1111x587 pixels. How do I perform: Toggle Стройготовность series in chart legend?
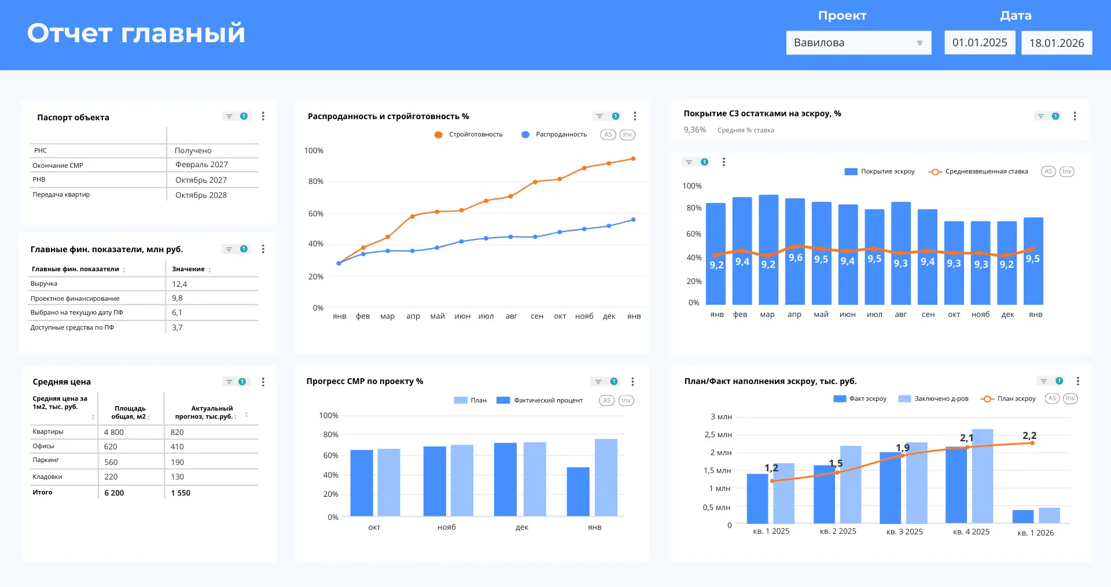tap(469, 135)
